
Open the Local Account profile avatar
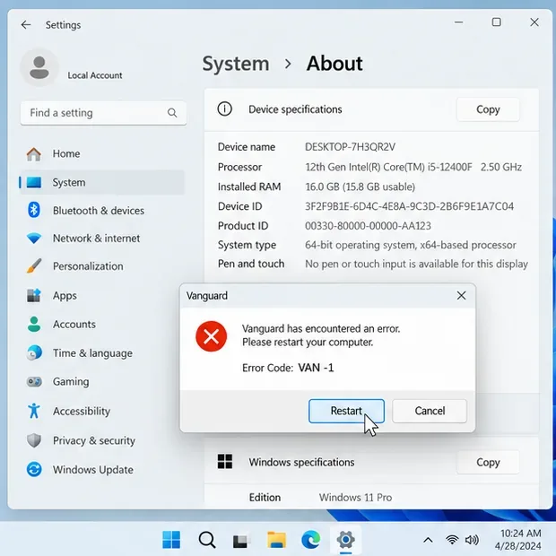39,67
